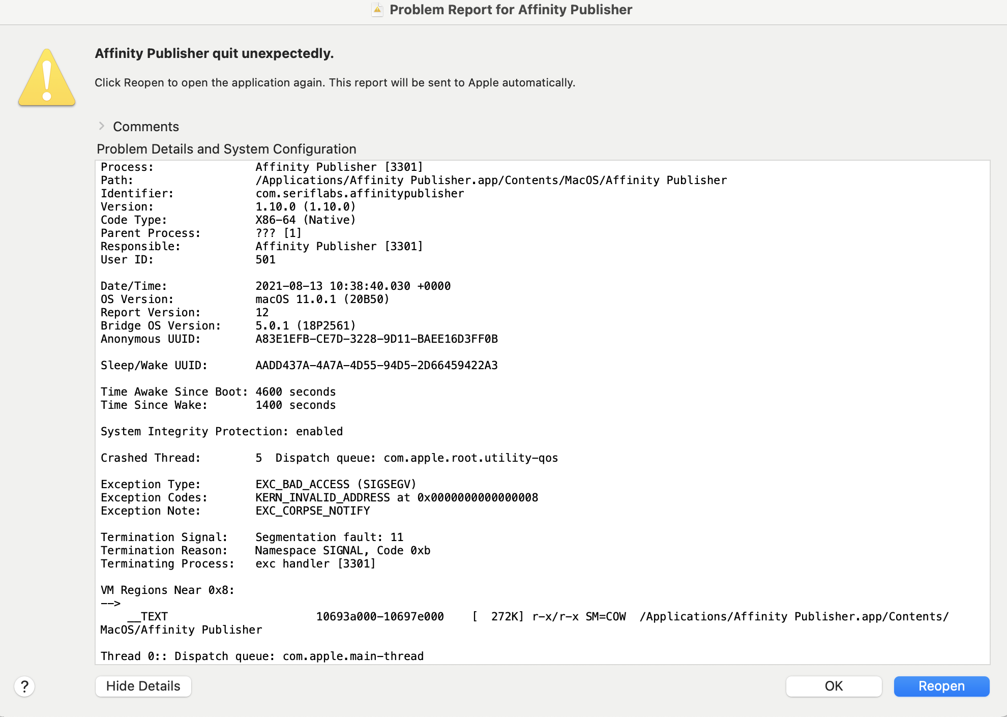Screen dimensions: 1007x717
Task: Click the small title bar document icon
Action: point(377,10)
